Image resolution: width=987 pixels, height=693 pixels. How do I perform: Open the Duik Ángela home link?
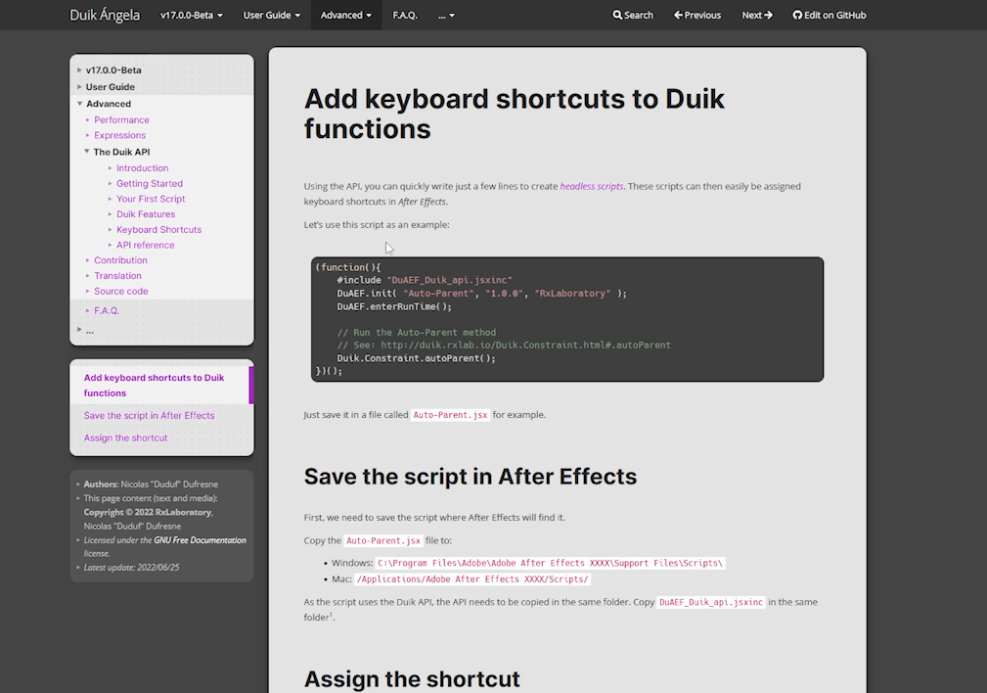(105, 16)
